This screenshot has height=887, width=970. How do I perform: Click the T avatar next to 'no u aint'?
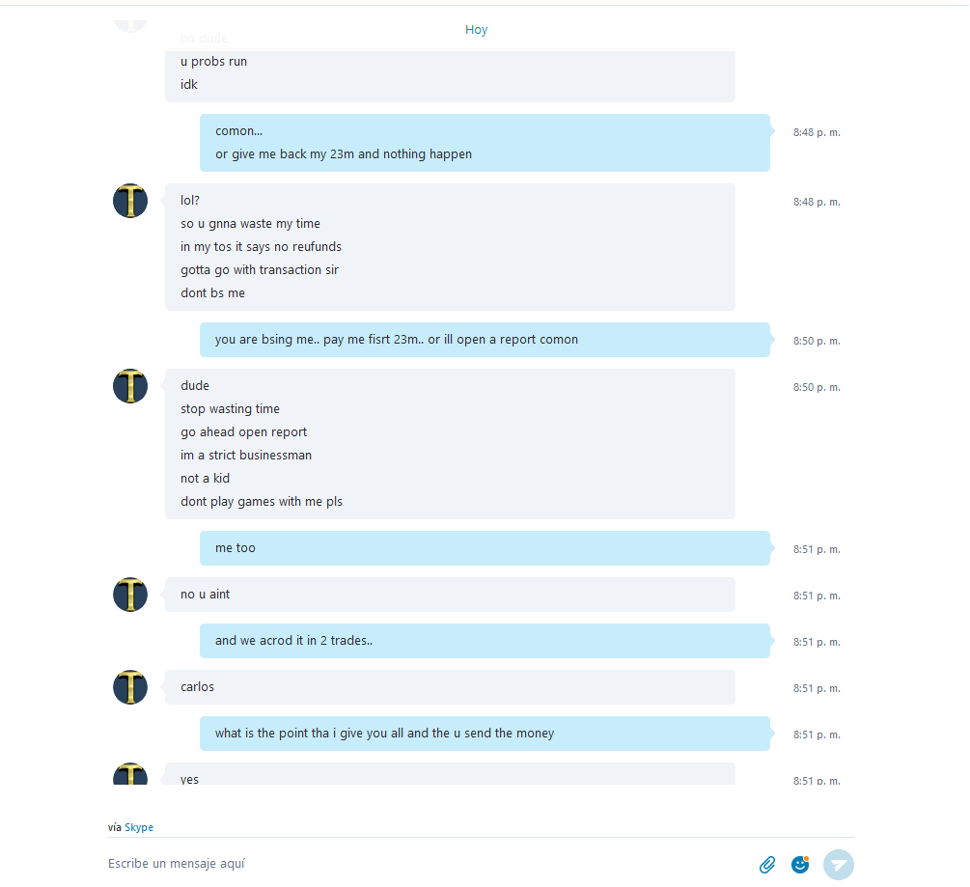130,595
